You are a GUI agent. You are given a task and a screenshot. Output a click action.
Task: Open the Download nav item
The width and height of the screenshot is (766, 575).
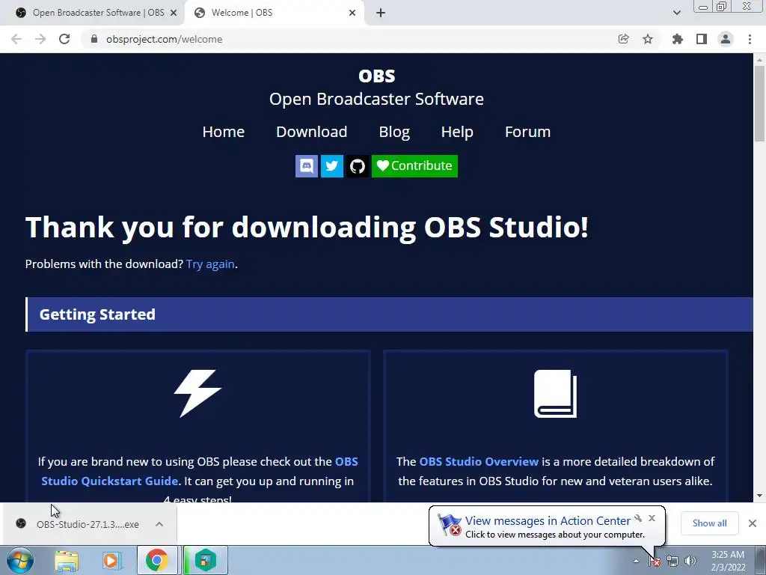(312, 132)
